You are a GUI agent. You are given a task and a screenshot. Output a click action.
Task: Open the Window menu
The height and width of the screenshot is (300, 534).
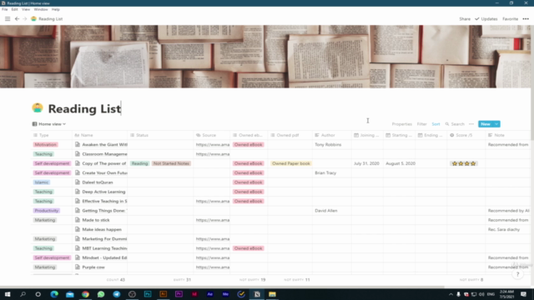(x=41, y=9)
